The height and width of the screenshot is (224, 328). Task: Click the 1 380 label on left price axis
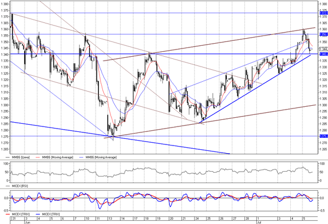(4, 4)
